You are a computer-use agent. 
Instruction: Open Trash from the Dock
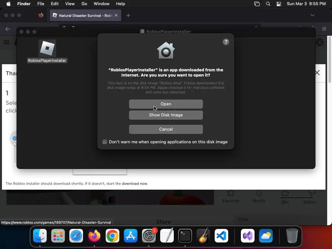point(292,236)
